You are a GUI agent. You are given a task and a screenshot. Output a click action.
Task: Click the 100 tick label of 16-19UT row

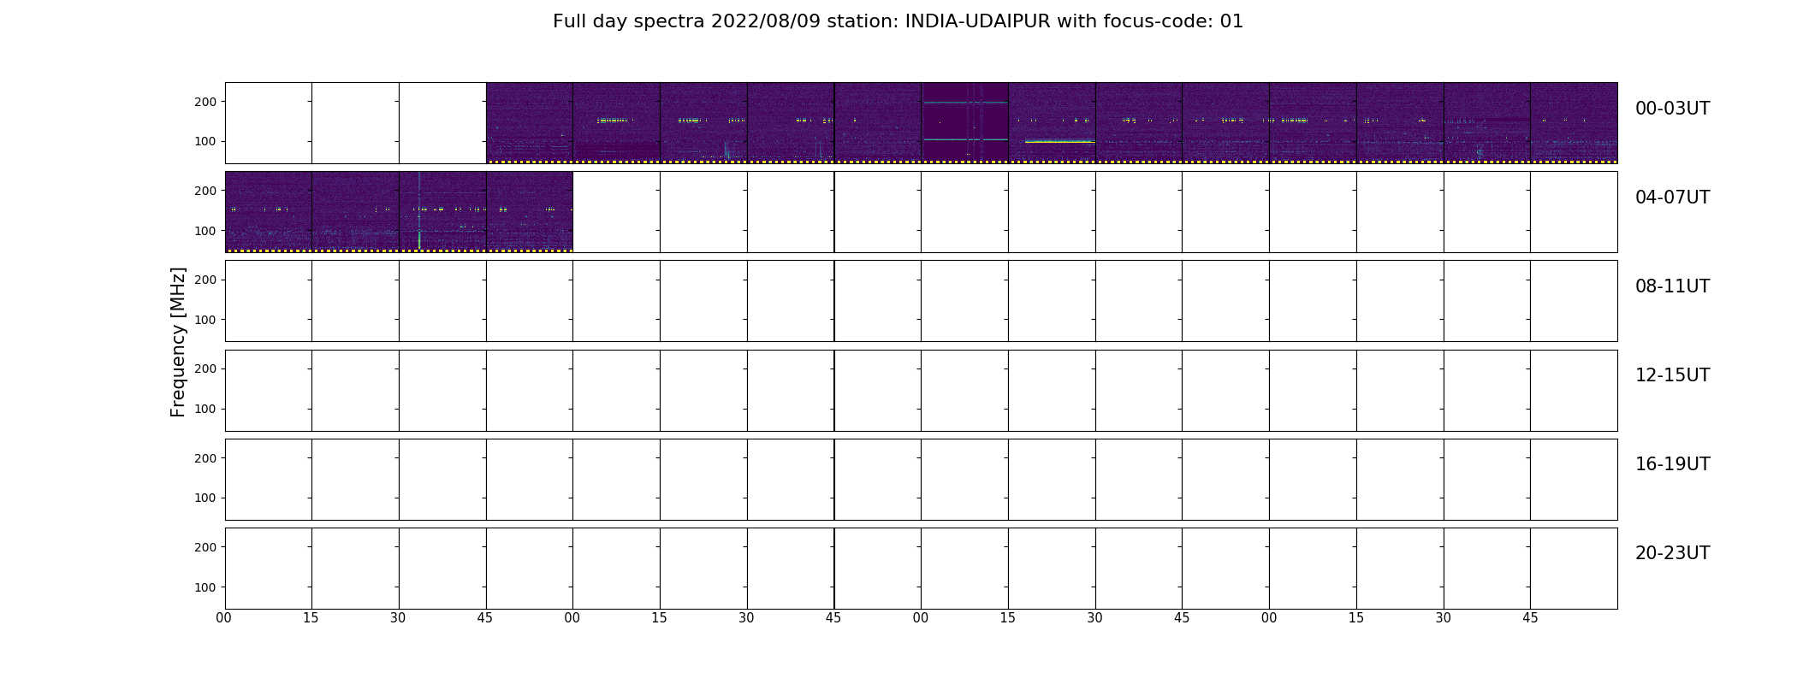click(205, 498)
